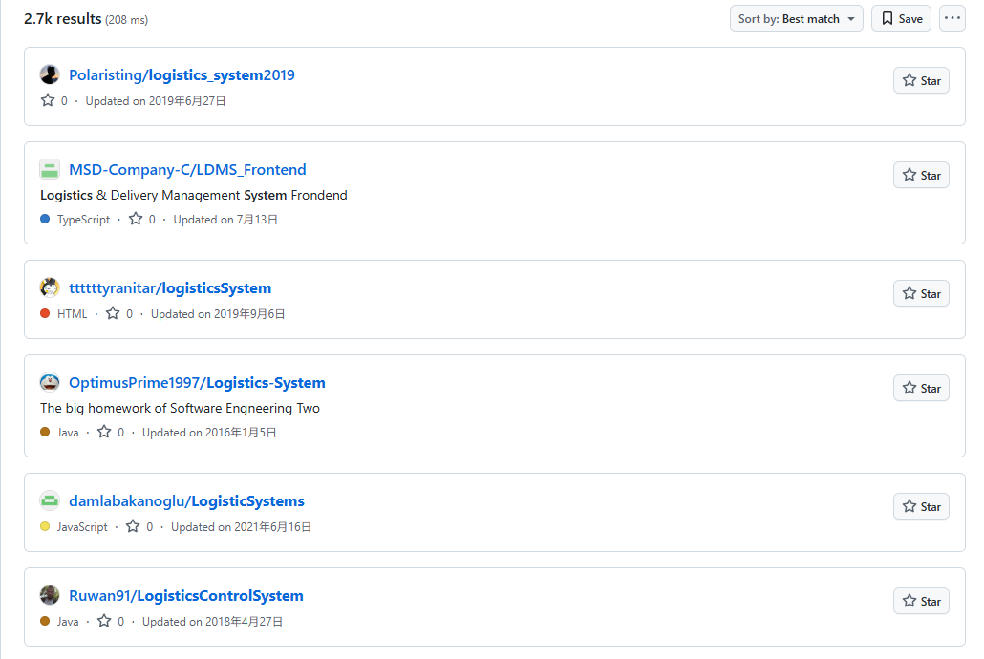This screenshot has height=659, width=984.
Task: Click MSD-Company-C organization avatar
Action: click(50, 169)
